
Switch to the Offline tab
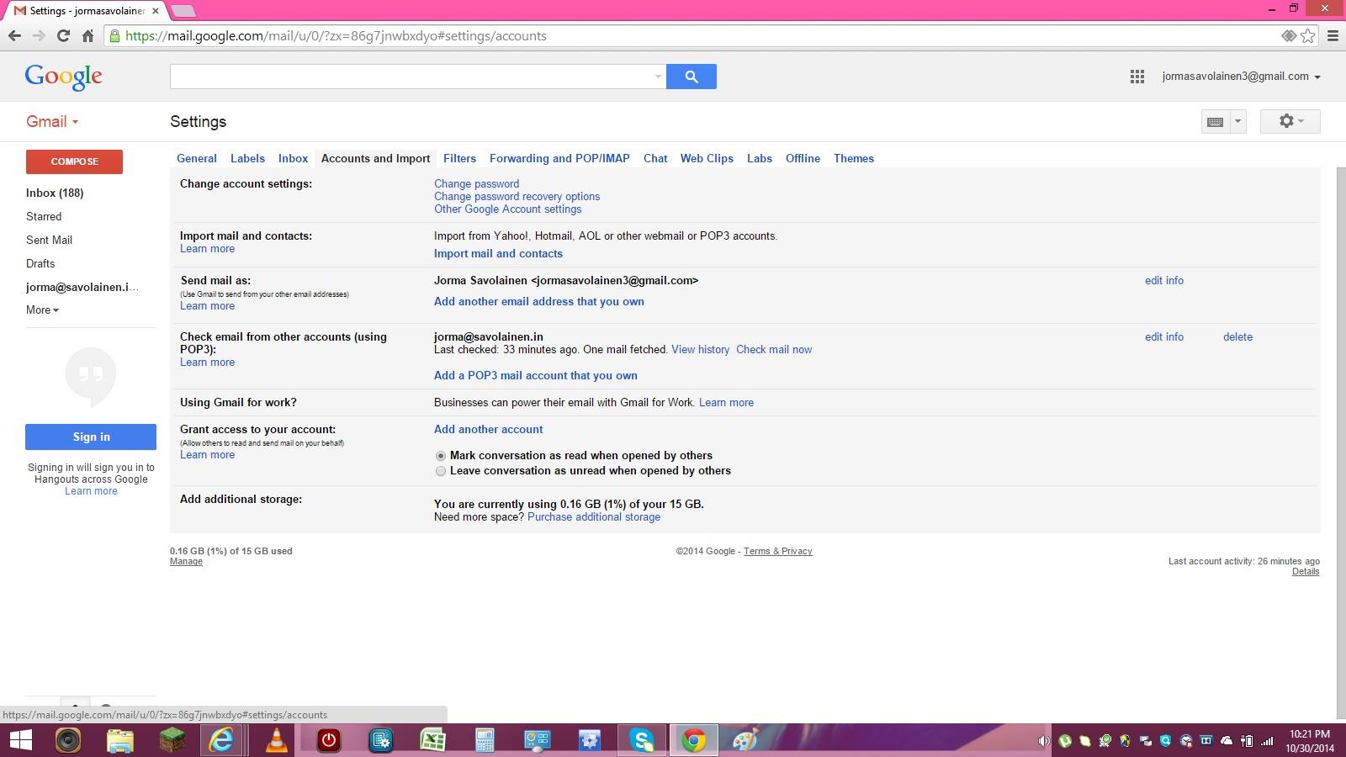pos(803,158)
